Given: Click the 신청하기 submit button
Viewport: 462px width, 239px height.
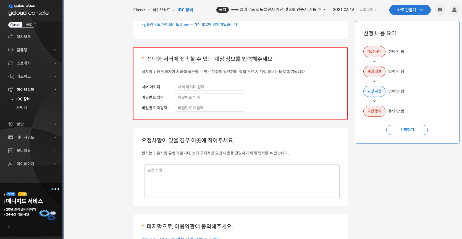Looking at the screenshot, I should point(407,130).
